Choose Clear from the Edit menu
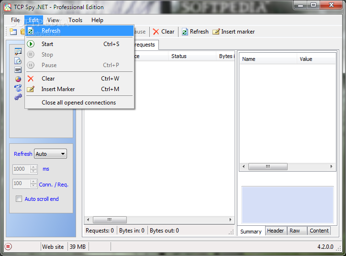 tap(79, 79)
